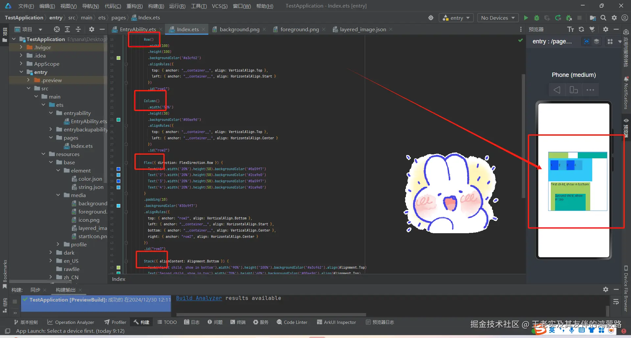This screenshot has height=338, width=631.
Task: Open the user account avatar icon
Action: [x=625, y=18]
